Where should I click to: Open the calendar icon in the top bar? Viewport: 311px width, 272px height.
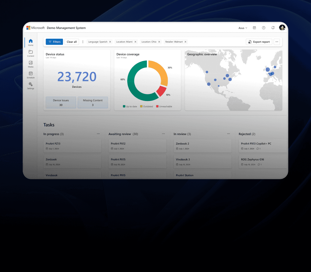point(254,28)
